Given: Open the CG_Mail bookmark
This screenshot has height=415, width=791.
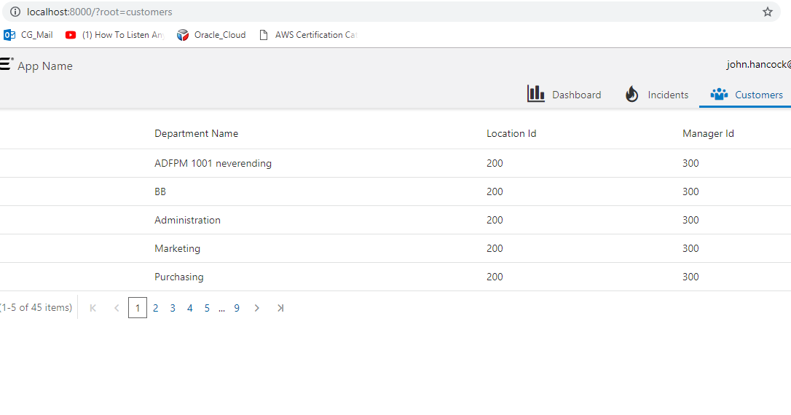Looking at the screenshot, I should tap(28, 35).
